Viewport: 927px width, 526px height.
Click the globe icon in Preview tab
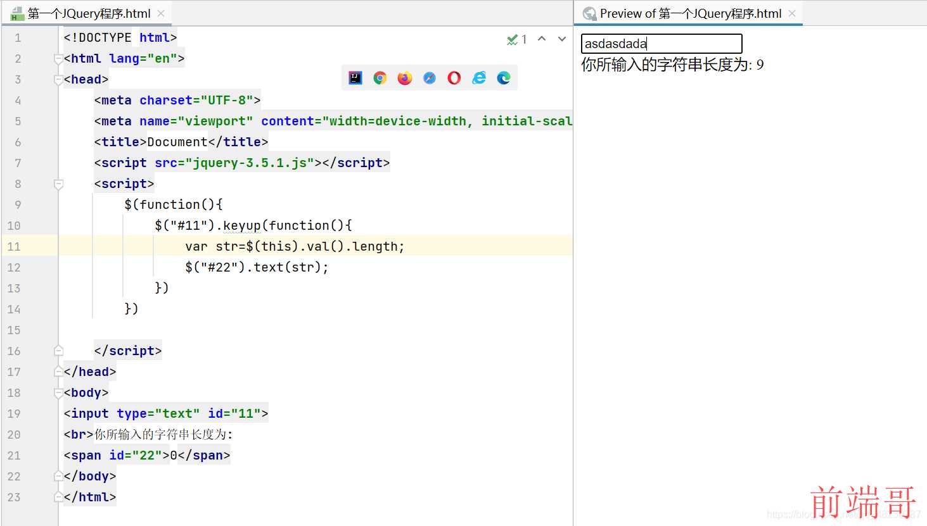pos(590,13)
